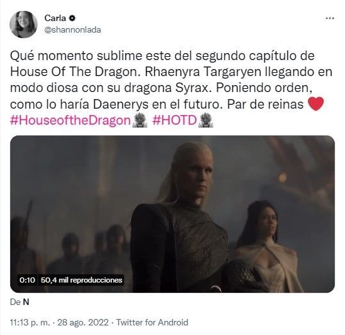Click the 28 ago. 2022 date
The width and height of the screenshot is (345, 335).
point(83,322)
